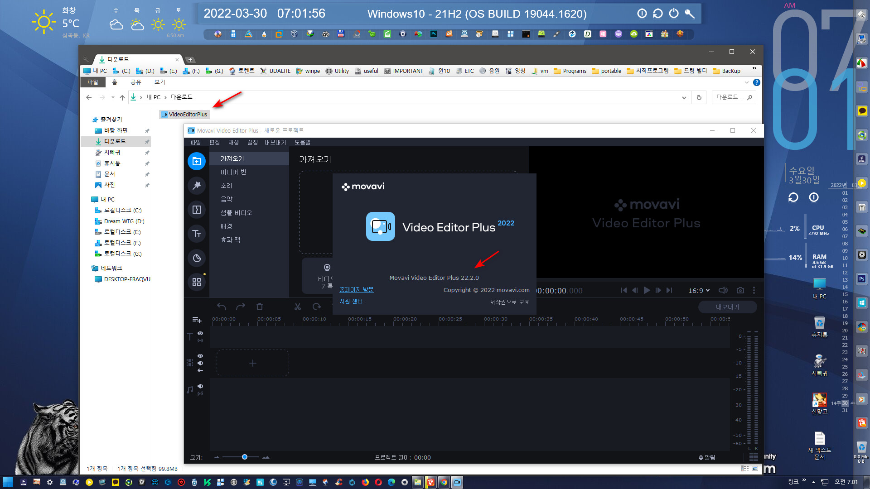Click the Explorer refresh icon
Image resolution: width=870 pixels, height=489 pixels.
[699, 97]
